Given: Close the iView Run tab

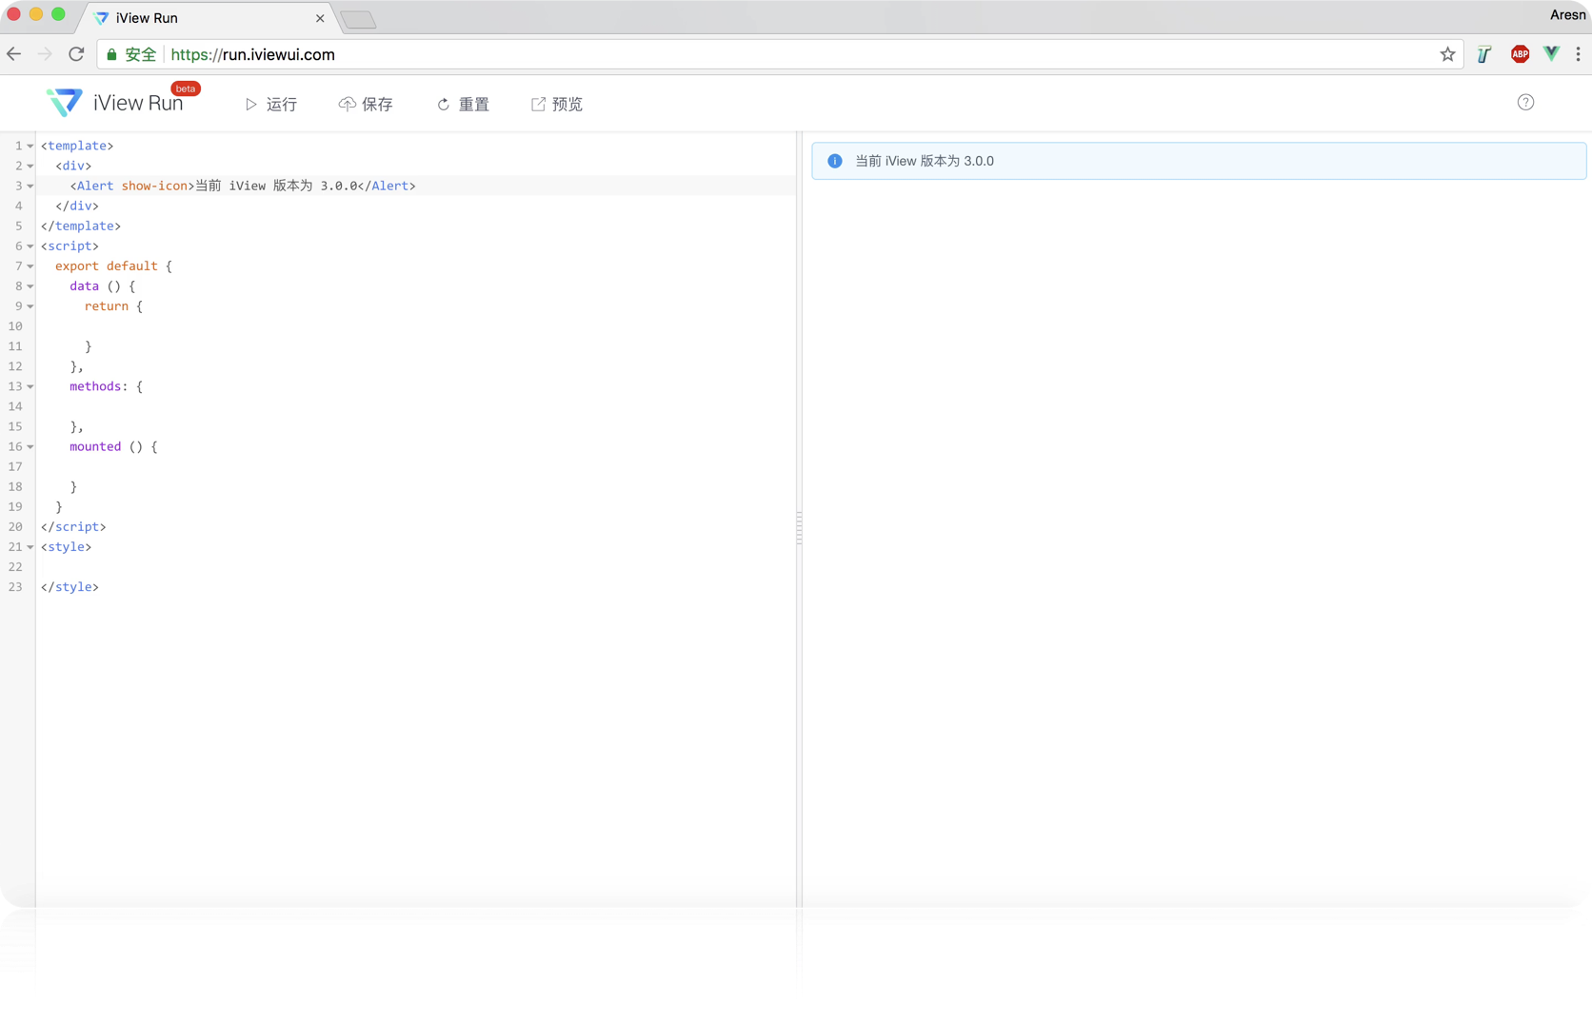Looking at the screenshot, I should coord(320,18).
